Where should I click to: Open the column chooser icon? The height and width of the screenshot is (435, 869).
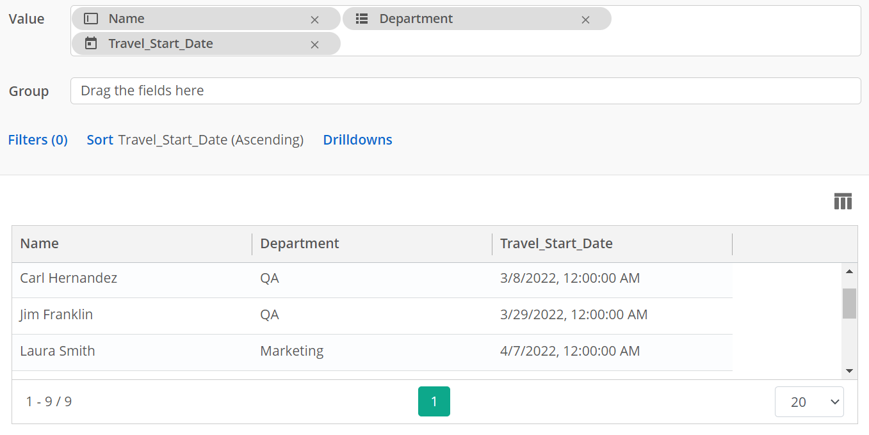843,202
